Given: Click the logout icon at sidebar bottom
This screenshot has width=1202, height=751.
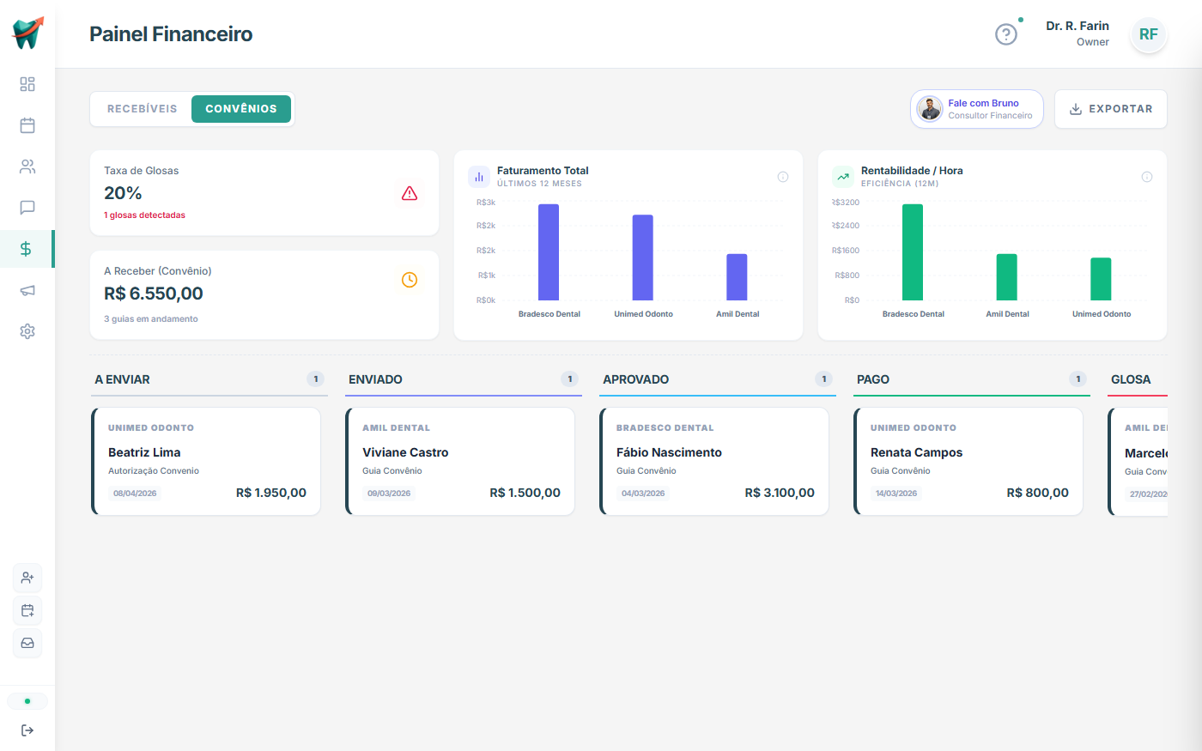Looking at the screenshot, I should pyautogui.click(x=27, y=730).
